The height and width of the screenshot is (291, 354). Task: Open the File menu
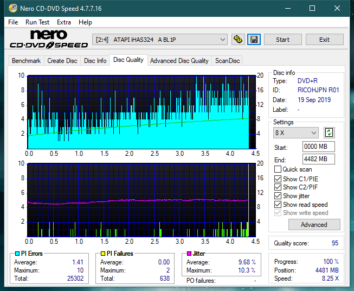(x=13, y=22)
